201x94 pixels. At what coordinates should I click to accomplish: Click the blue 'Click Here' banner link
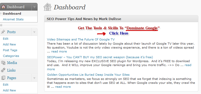119,33
